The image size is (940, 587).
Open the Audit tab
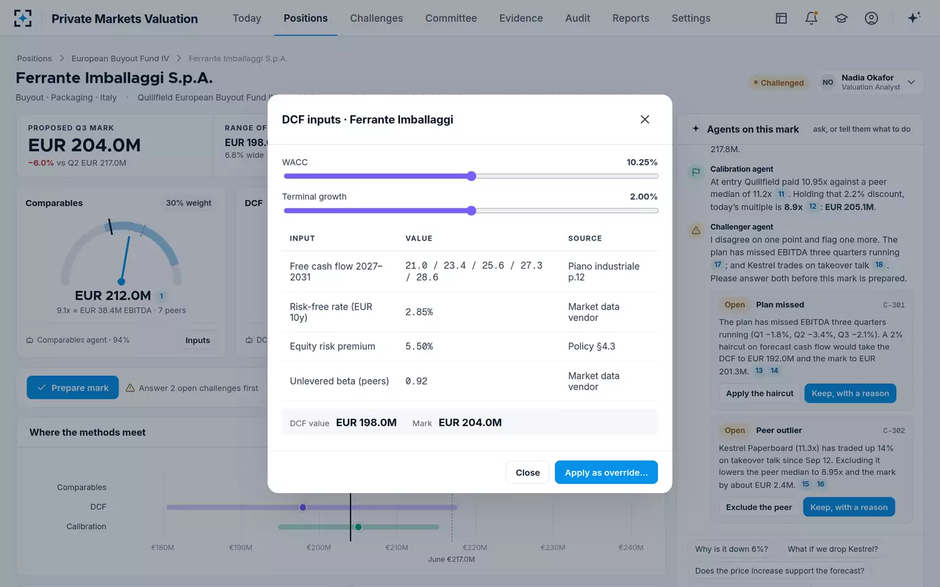point(578,18)
